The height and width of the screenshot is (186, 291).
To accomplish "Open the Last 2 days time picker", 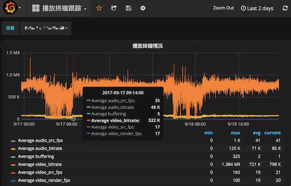I will (x=257, y=8).
